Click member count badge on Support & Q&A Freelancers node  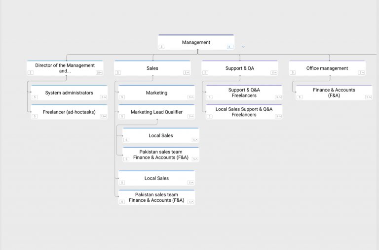[210, 97]
